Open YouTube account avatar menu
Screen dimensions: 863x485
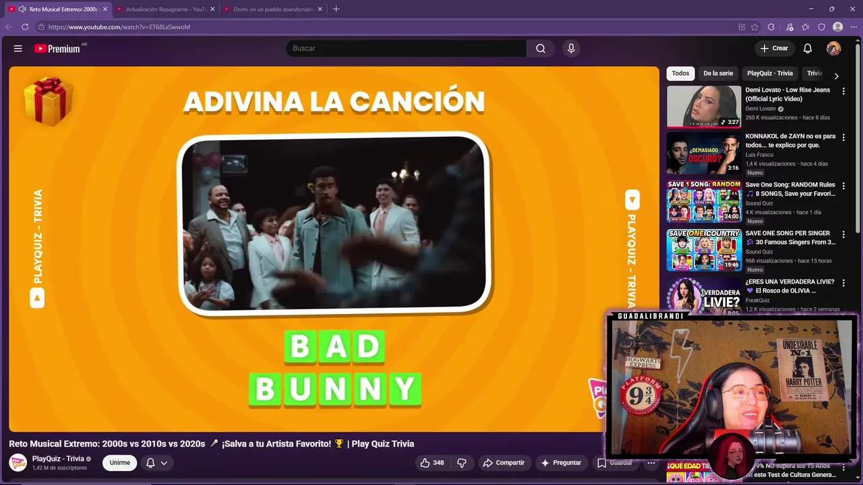tap(834, 48)
